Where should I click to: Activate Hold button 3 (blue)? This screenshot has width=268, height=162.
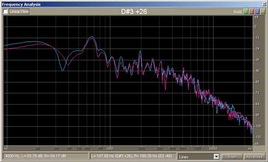[x=257, y=12]
